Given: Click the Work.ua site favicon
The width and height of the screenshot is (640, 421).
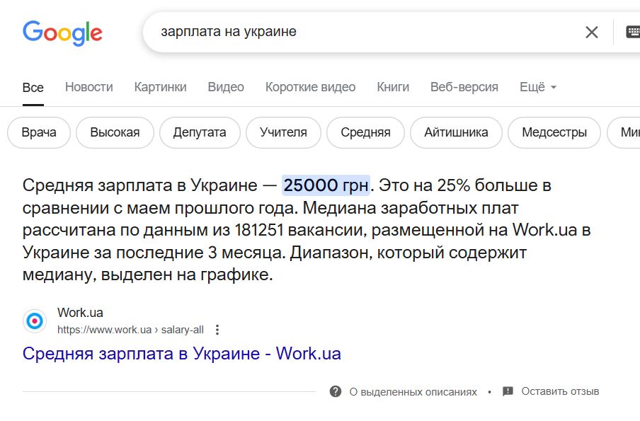Looking at the screenshot, I should pos(35,321).
